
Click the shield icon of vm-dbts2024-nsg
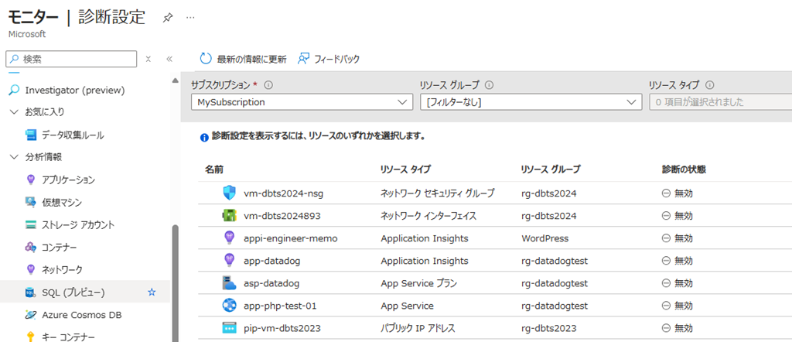(x=230, y=193)
